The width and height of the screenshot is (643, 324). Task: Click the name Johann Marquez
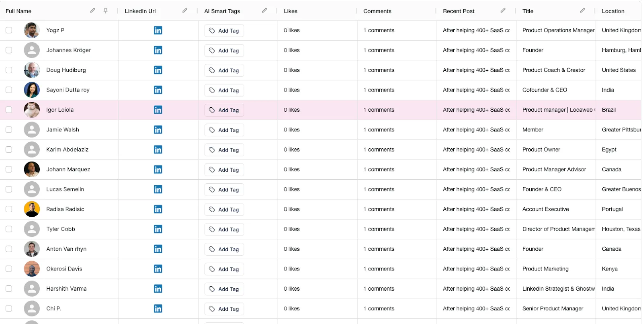[x=68, y=169]
